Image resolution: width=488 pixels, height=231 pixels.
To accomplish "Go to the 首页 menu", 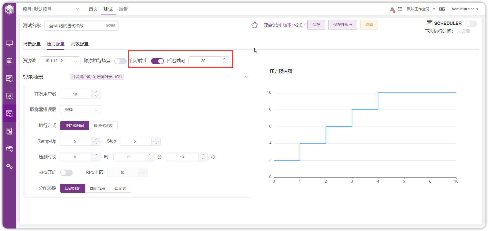I will click(93, 9).
